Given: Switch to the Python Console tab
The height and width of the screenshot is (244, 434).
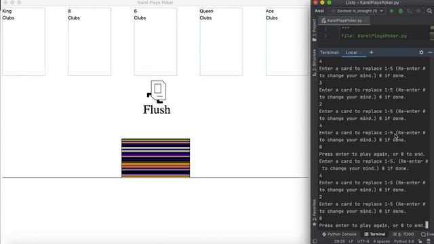Looking at the screenshot, I should pyautogui.click(x=339, y=234).
